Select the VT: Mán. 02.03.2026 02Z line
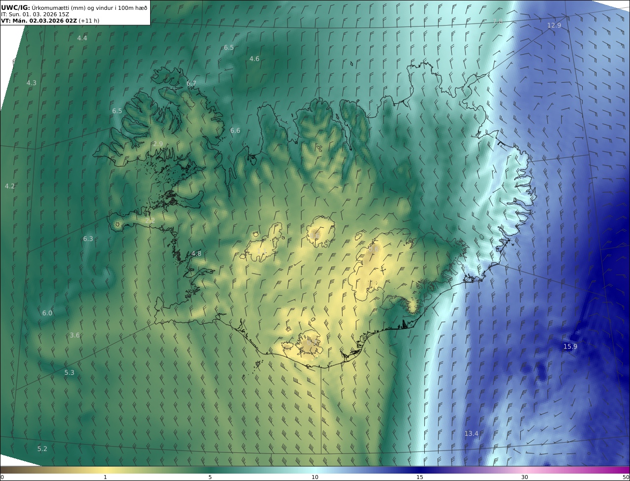Image resolution: width=630 pixels, height=481 pixels. (x=38, y=21)
